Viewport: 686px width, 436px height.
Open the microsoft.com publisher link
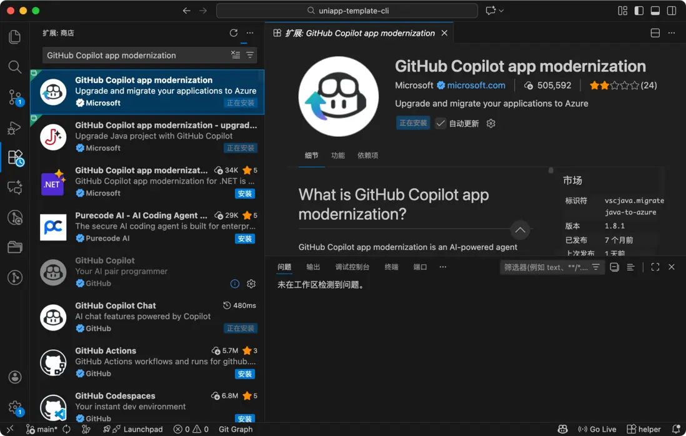click(x=476, y=86)
